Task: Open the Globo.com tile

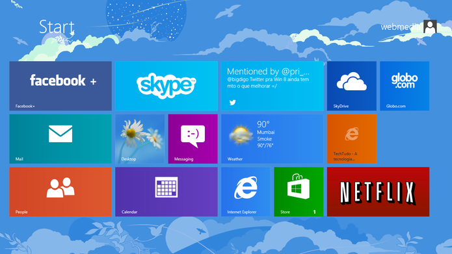Action: 405,86
